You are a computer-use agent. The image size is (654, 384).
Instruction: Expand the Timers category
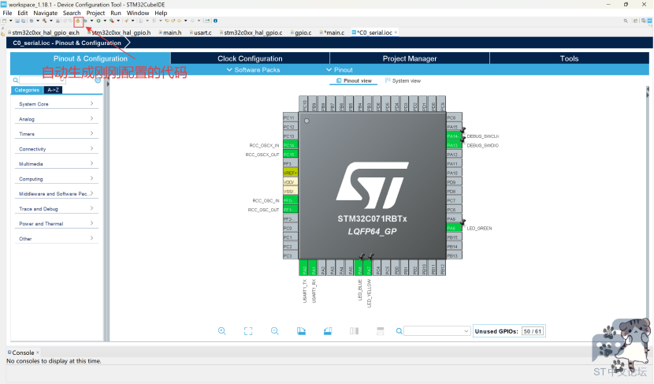(56, 134)
